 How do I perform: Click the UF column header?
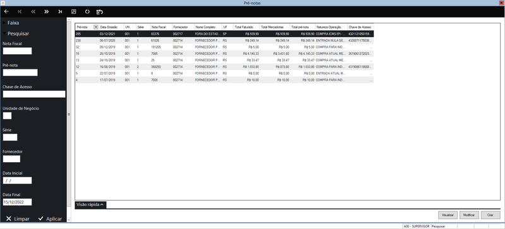coord(228,27)
